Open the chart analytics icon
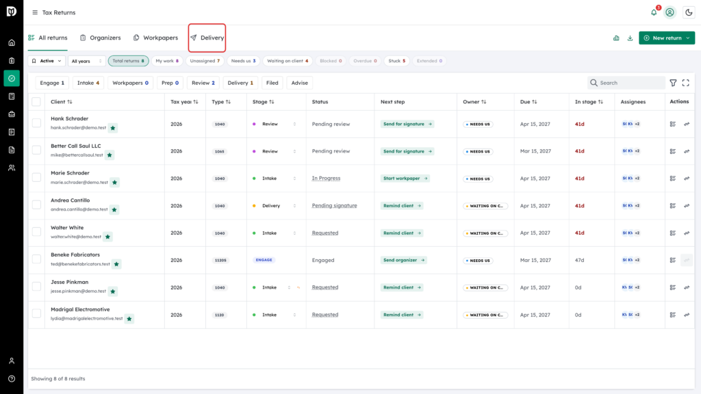Screen dimensions: 701x394 click(616, 38)
